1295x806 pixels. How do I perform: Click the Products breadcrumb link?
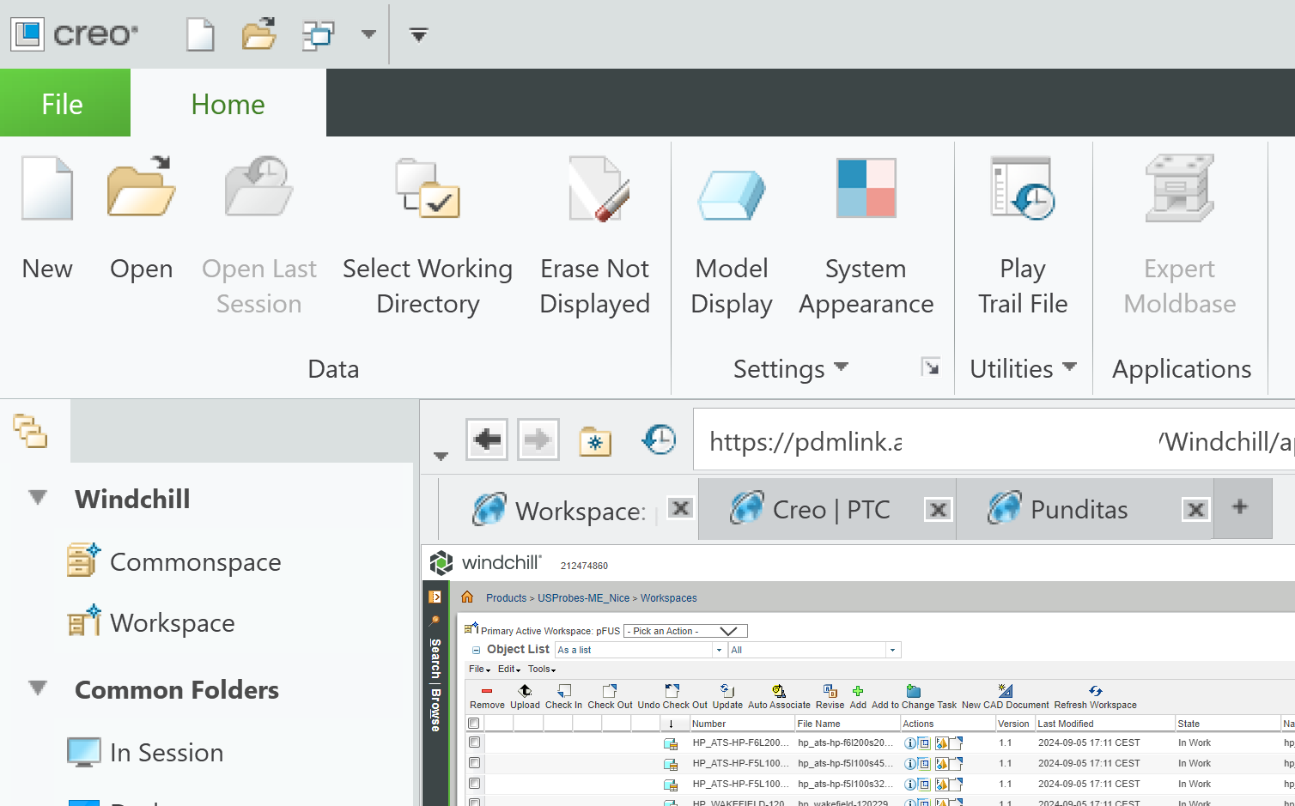pos(506,597)
